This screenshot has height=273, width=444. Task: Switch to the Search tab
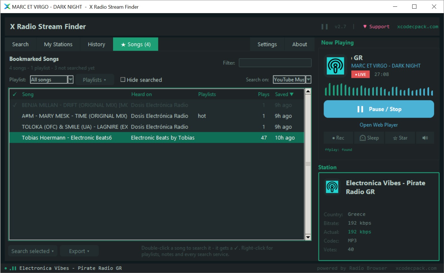20,44
